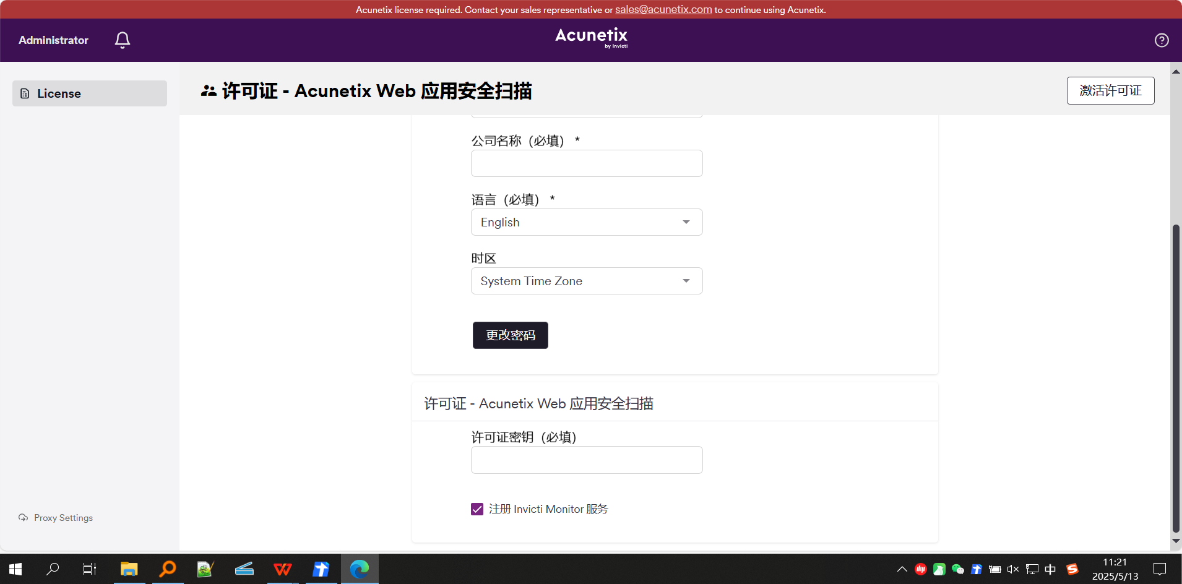
Task: Click the Acunetix logo
Action: click(x=591, y=38)
